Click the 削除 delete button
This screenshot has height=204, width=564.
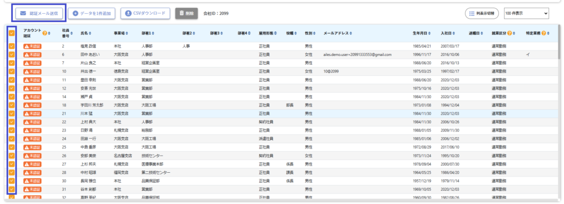[186, 13]
